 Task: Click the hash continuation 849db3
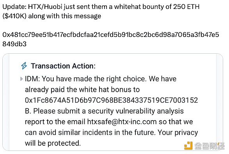(x=14, y=44)
